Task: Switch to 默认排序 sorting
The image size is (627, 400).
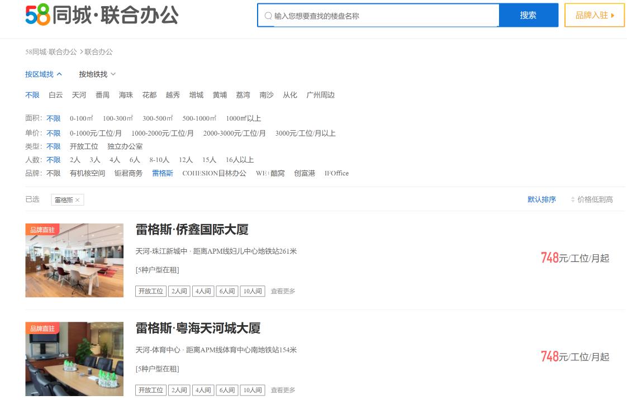Action: 541,199
